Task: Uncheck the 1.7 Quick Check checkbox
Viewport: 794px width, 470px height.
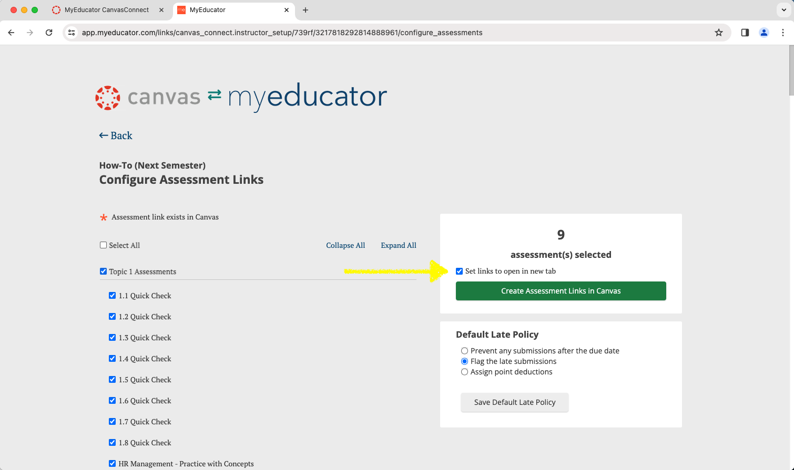Action: [113, 422]
